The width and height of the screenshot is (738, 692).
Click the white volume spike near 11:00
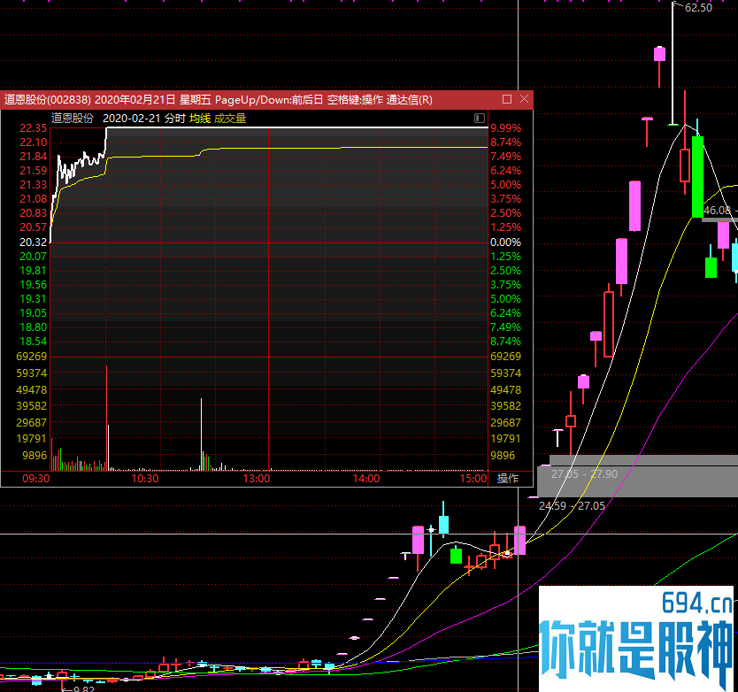(x=202, y=434)
